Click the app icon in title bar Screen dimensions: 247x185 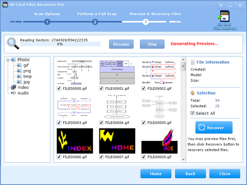[x=5, y=5]
